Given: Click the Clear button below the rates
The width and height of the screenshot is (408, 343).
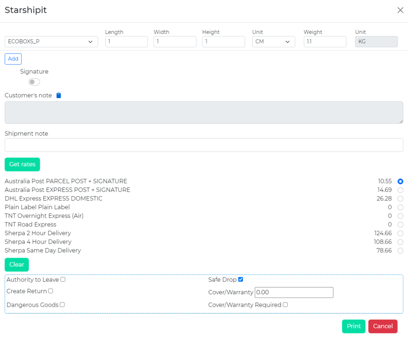Looking at the screenshot, I should [x=16, y=264].
